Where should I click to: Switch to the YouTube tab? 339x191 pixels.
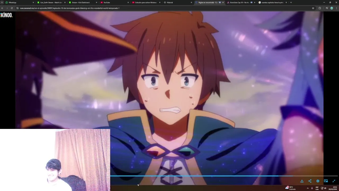click(x=114, y=2)
